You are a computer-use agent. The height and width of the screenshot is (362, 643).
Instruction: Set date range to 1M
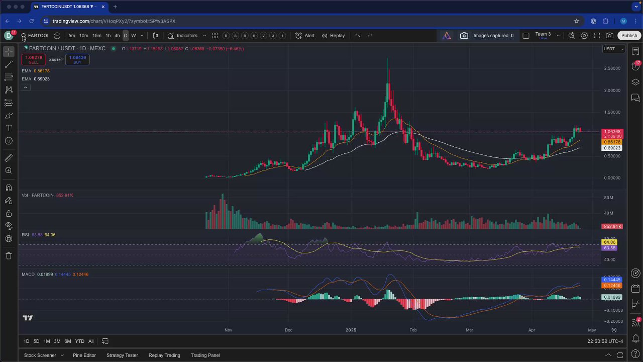click(x=47, y=341)
